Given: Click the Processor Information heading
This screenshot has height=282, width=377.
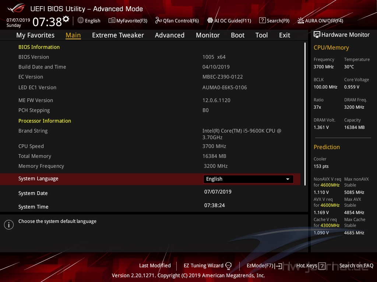Looking at the screenshot, I should (x=45, y=121).
